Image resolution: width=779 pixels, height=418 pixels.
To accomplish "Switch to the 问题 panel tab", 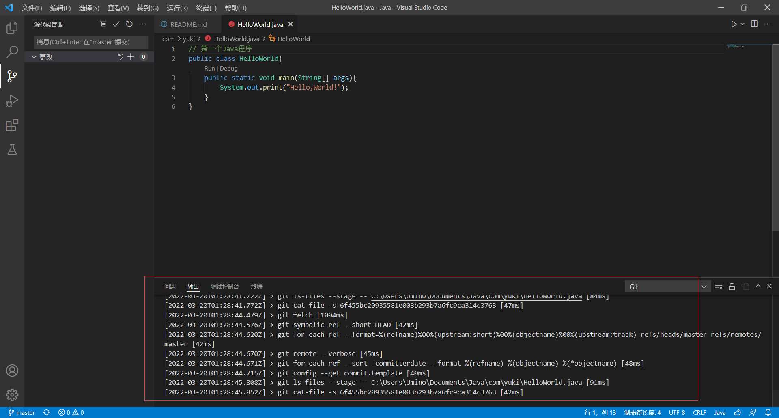I will tap(170, 287).
